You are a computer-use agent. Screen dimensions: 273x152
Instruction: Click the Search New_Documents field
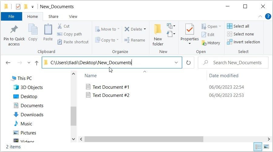[233, 63]
